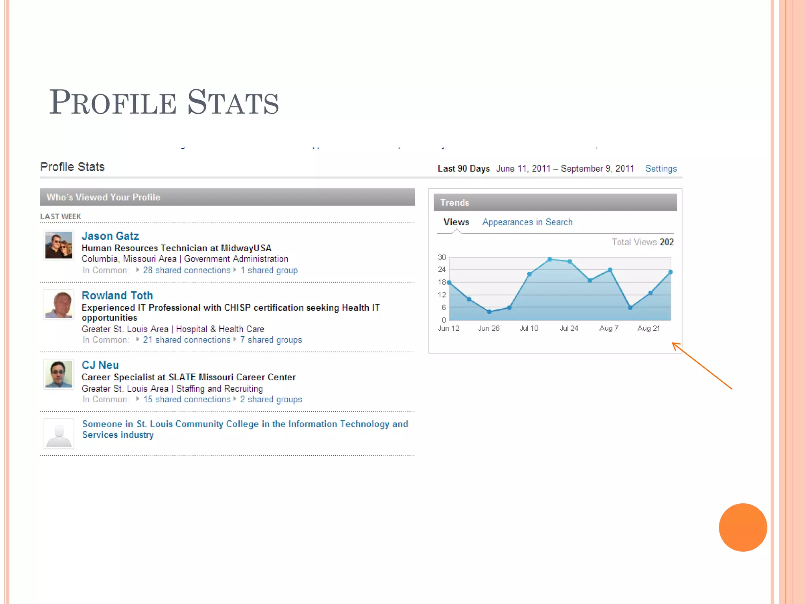Expand 1 shared group for Jason Gatz
Image resolution: width=806 pixels, height=604 pixels.
coord(269,271)
